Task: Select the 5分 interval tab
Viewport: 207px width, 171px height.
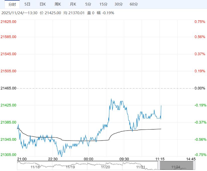Action: point(88,4)
